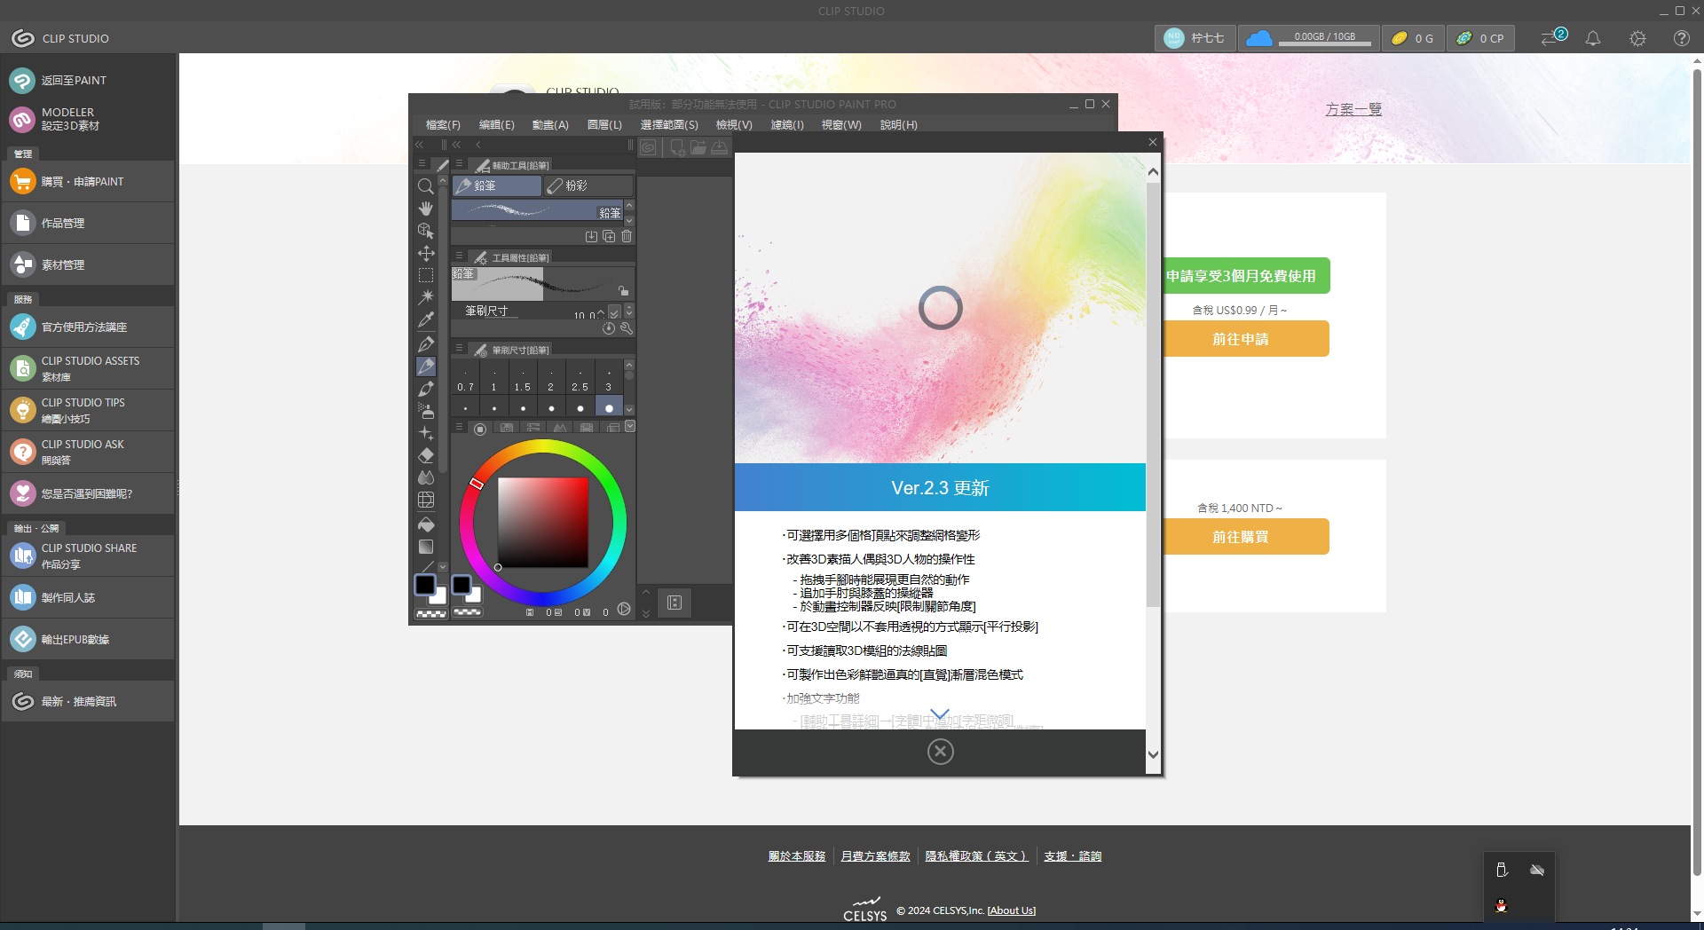The image size is (1704, 930).
Task: Select the Hand pan tool
Action: (425, 209)
